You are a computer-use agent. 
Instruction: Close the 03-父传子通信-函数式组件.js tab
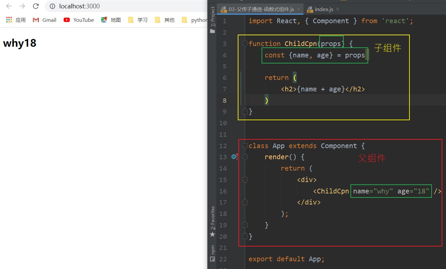click(x=298, y=9)
